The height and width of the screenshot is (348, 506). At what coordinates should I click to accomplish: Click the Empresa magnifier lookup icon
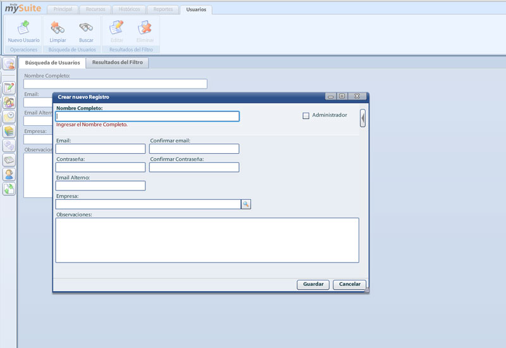coord(246,204)
